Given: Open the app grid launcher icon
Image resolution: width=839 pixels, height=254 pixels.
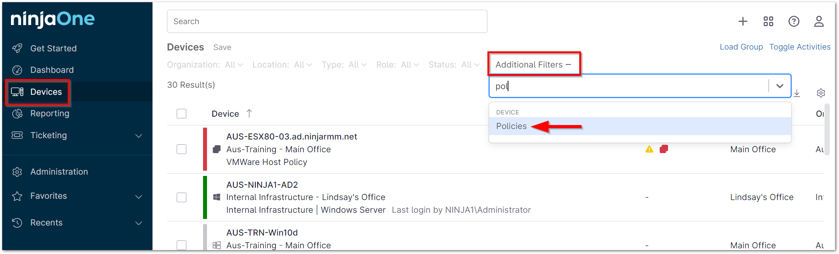Looking at the screenshot, I should click(x=768, y=21).
